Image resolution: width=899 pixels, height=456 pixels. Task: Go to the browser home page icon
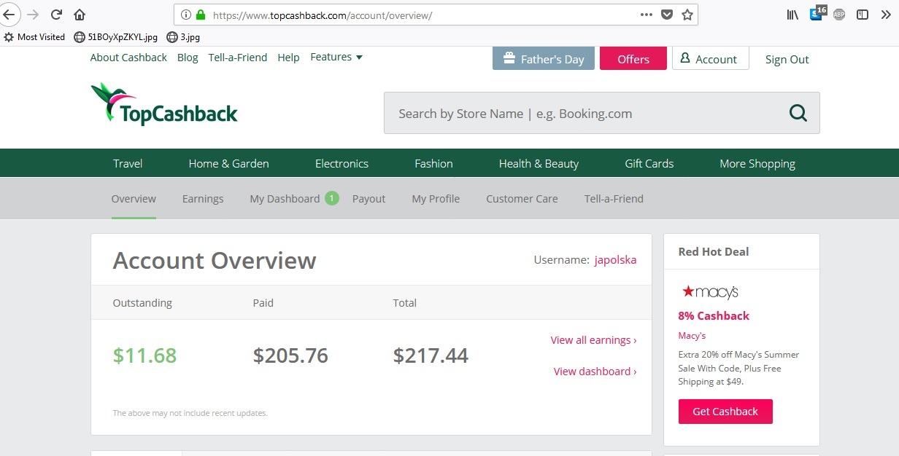point(80,15)
